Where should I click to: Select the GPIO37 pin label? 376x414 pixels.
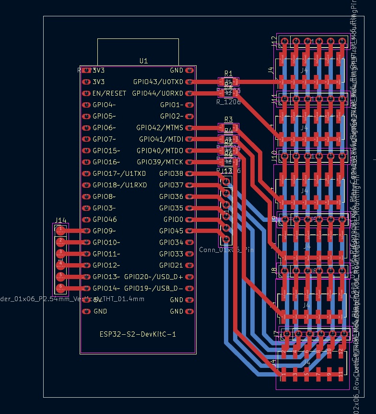(x=171, y=185)
